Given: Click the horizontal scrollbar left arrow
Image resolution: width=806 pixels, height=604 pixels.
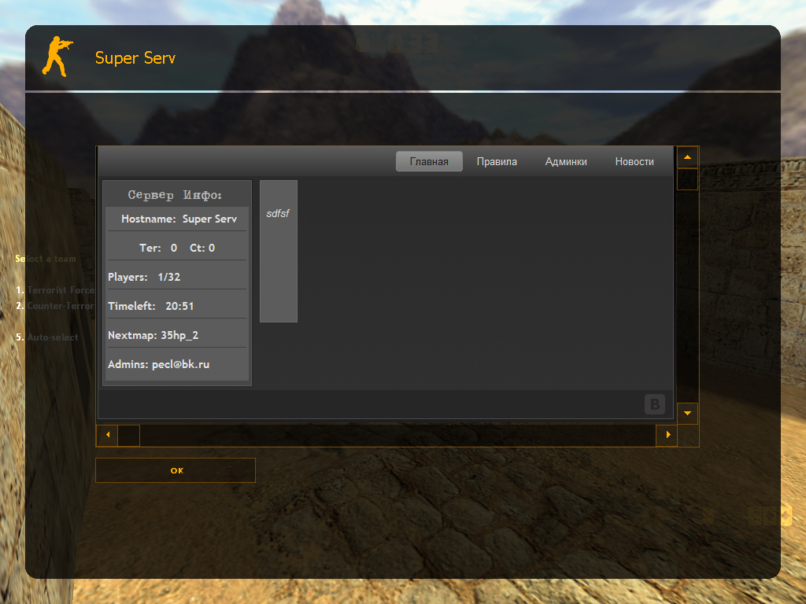Looking at the screenshot, I should point(107,435).
